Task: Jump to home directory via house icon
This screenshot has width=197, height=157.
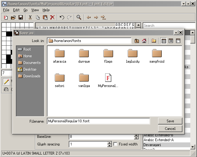Action: tap(144, 41)
